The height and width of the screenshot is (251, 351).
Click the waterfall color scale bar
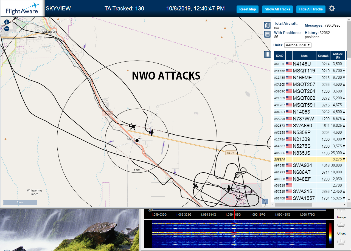[x=330, y=233]
